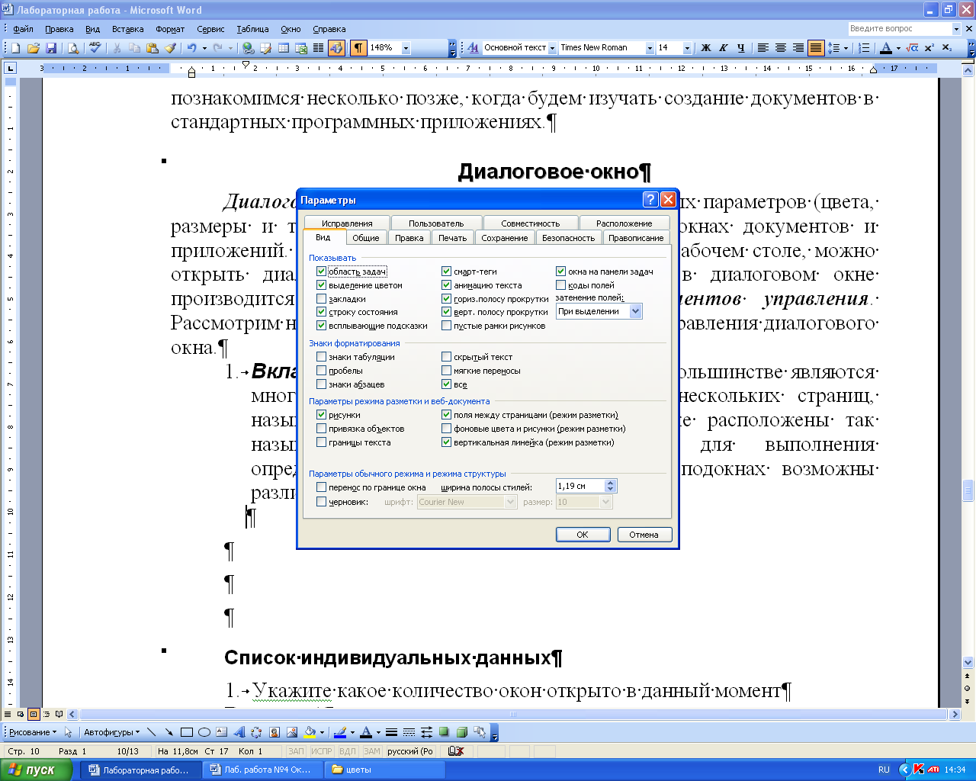The height and width of the screenshot is (781, 976).
Task: Insert a hyperlink via the globe icon
Action: pos(247,48)
